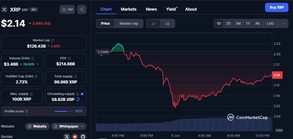The image size is (293, 139).
Task: Set chart range to All
Action: click(x=257, y=24)
